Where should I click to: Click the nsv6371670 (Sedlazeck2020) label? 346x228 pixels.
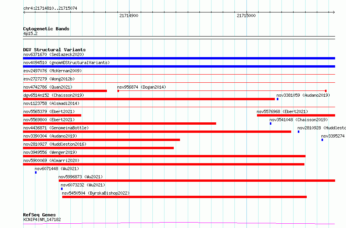tap(54, 54)
